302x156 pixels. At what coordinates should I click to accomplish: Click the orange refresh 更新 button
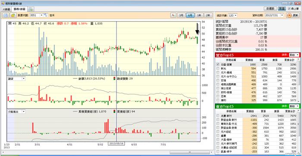tap(293, 15)
